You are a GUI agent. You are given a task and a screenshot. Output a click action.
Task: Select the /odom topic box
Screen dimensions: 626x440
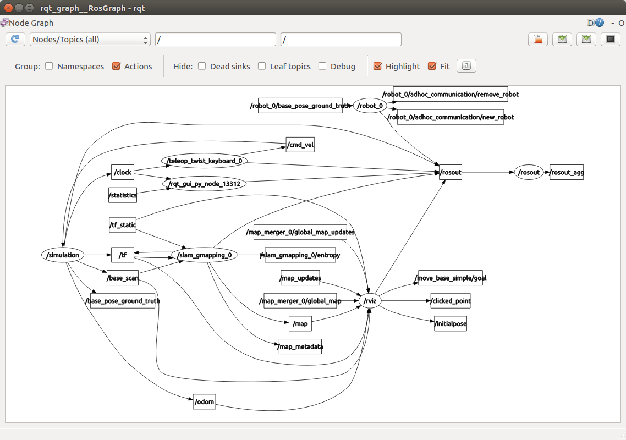click(205, 402)
